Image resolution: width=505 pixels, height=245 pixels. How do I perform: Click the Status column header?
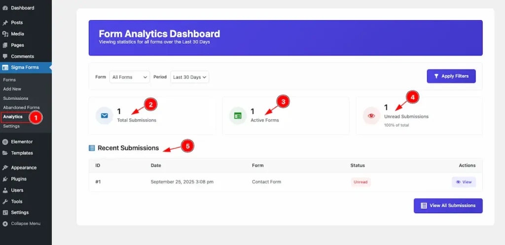point(358,166)
